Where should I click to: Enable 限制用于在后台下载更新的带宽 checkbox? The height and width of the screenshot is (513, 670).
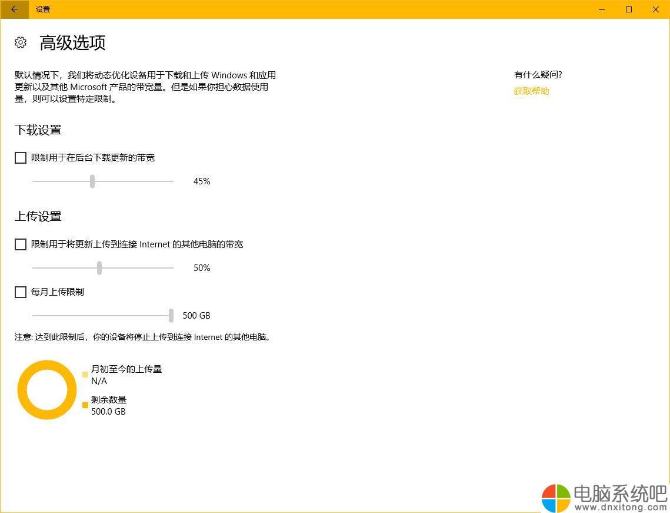click(21, 158)
